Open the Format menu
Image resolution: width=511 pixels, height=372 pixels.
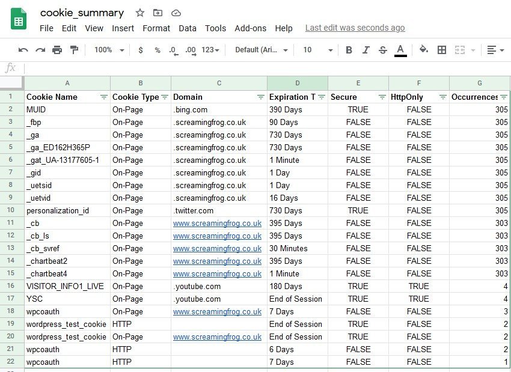point(156,28)
